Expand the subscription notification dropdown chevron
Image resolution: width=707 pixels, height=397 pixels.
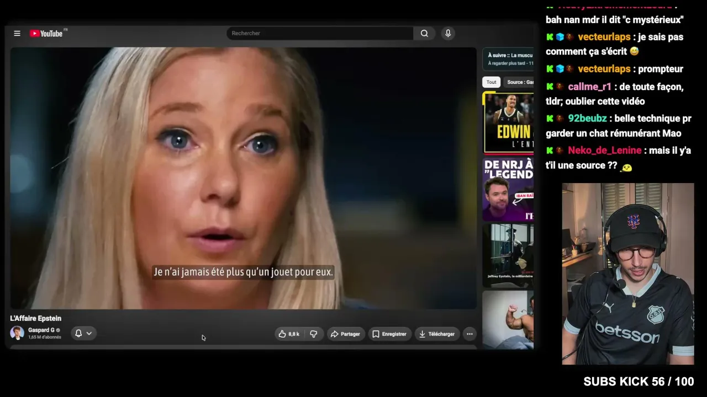point(89,333)
